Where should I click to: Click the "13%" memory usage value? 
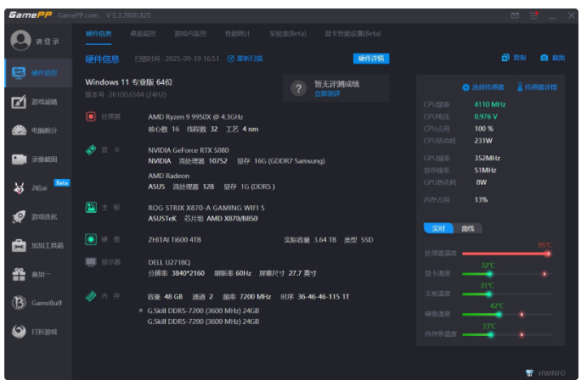(x=481, y=200)
